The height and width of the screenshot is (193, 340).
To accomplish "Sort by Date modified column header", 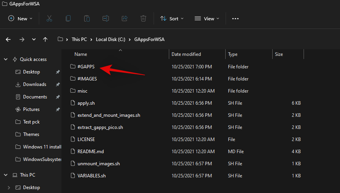I will click(186, 54).
